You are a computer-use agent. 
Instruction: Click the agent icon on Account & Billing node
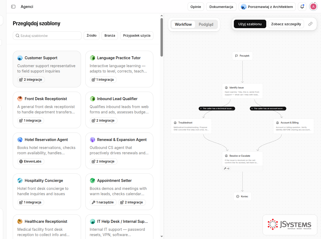(277, 123)
